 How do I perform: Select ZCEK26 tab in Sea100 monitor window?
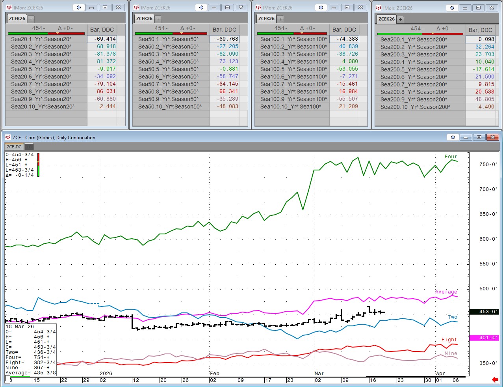point(266,19)
